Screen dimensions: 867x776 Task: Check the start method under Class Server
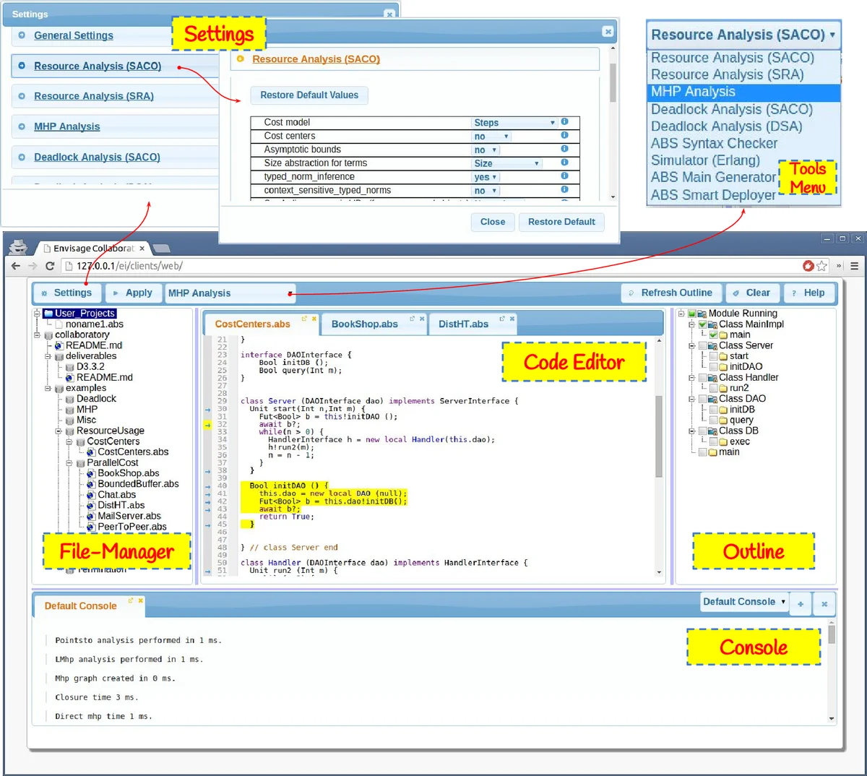pos(713,355)
